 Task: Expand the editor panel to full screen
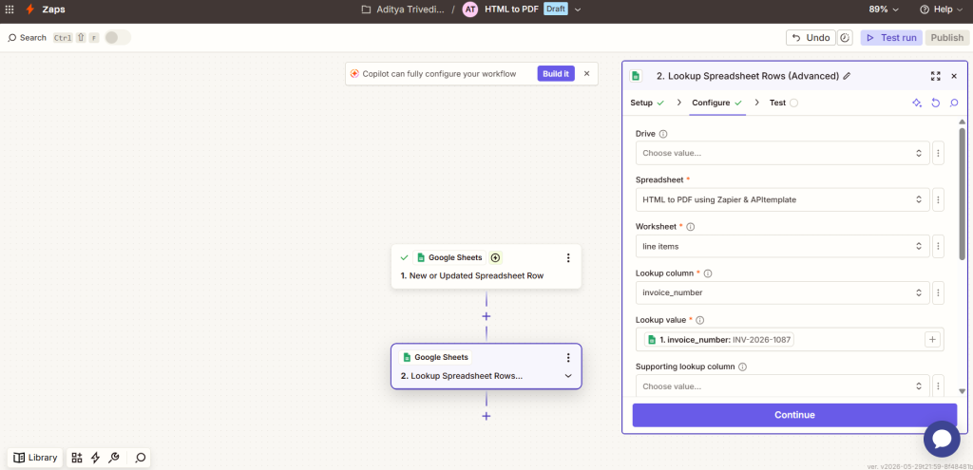[x=936, y=76]
